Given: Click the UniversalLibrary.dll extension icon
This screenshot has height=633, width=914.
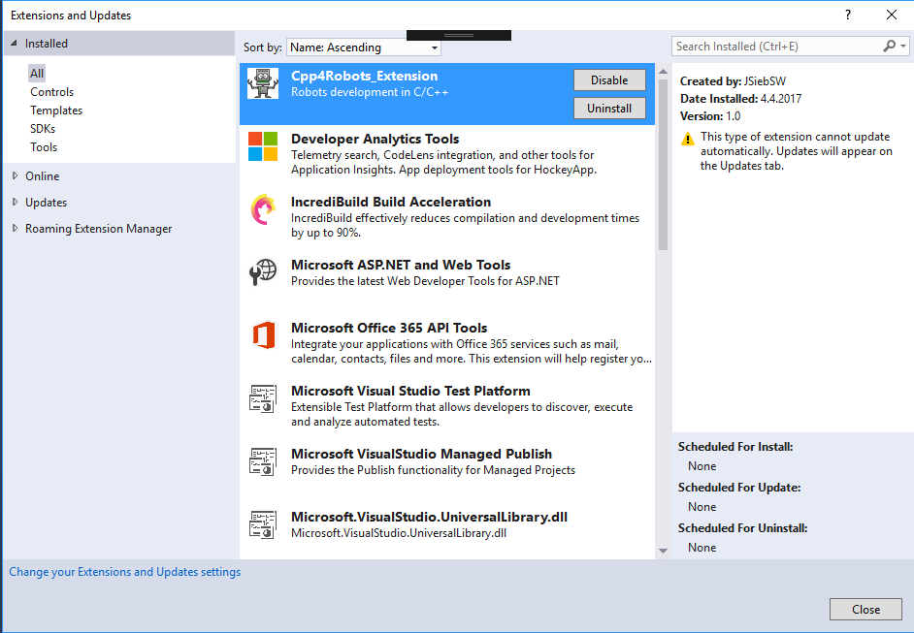Looking at the screenshot, I should [x=262, y=524].
